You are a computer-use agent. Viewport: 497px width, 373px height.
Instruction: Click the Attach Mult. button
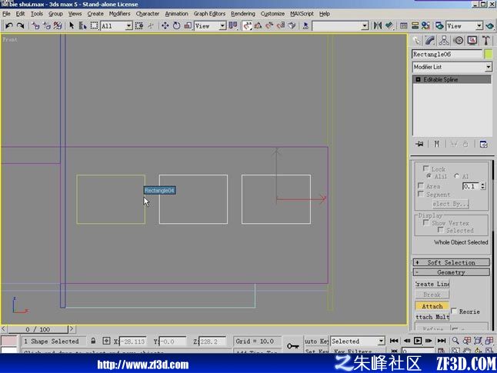click(432, 317)
